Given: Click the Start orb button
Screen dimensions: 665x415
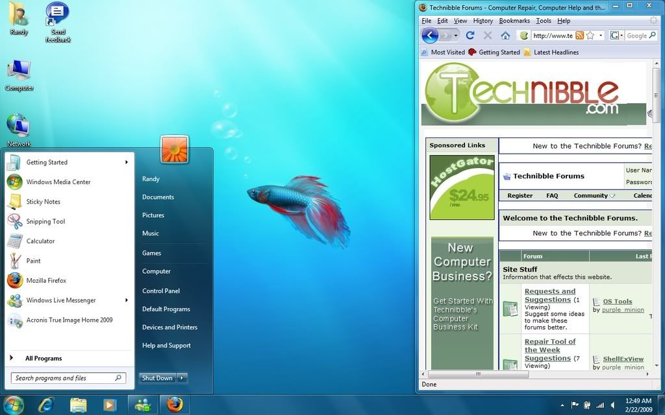Looking at the screenshot, I should point(14,405).
